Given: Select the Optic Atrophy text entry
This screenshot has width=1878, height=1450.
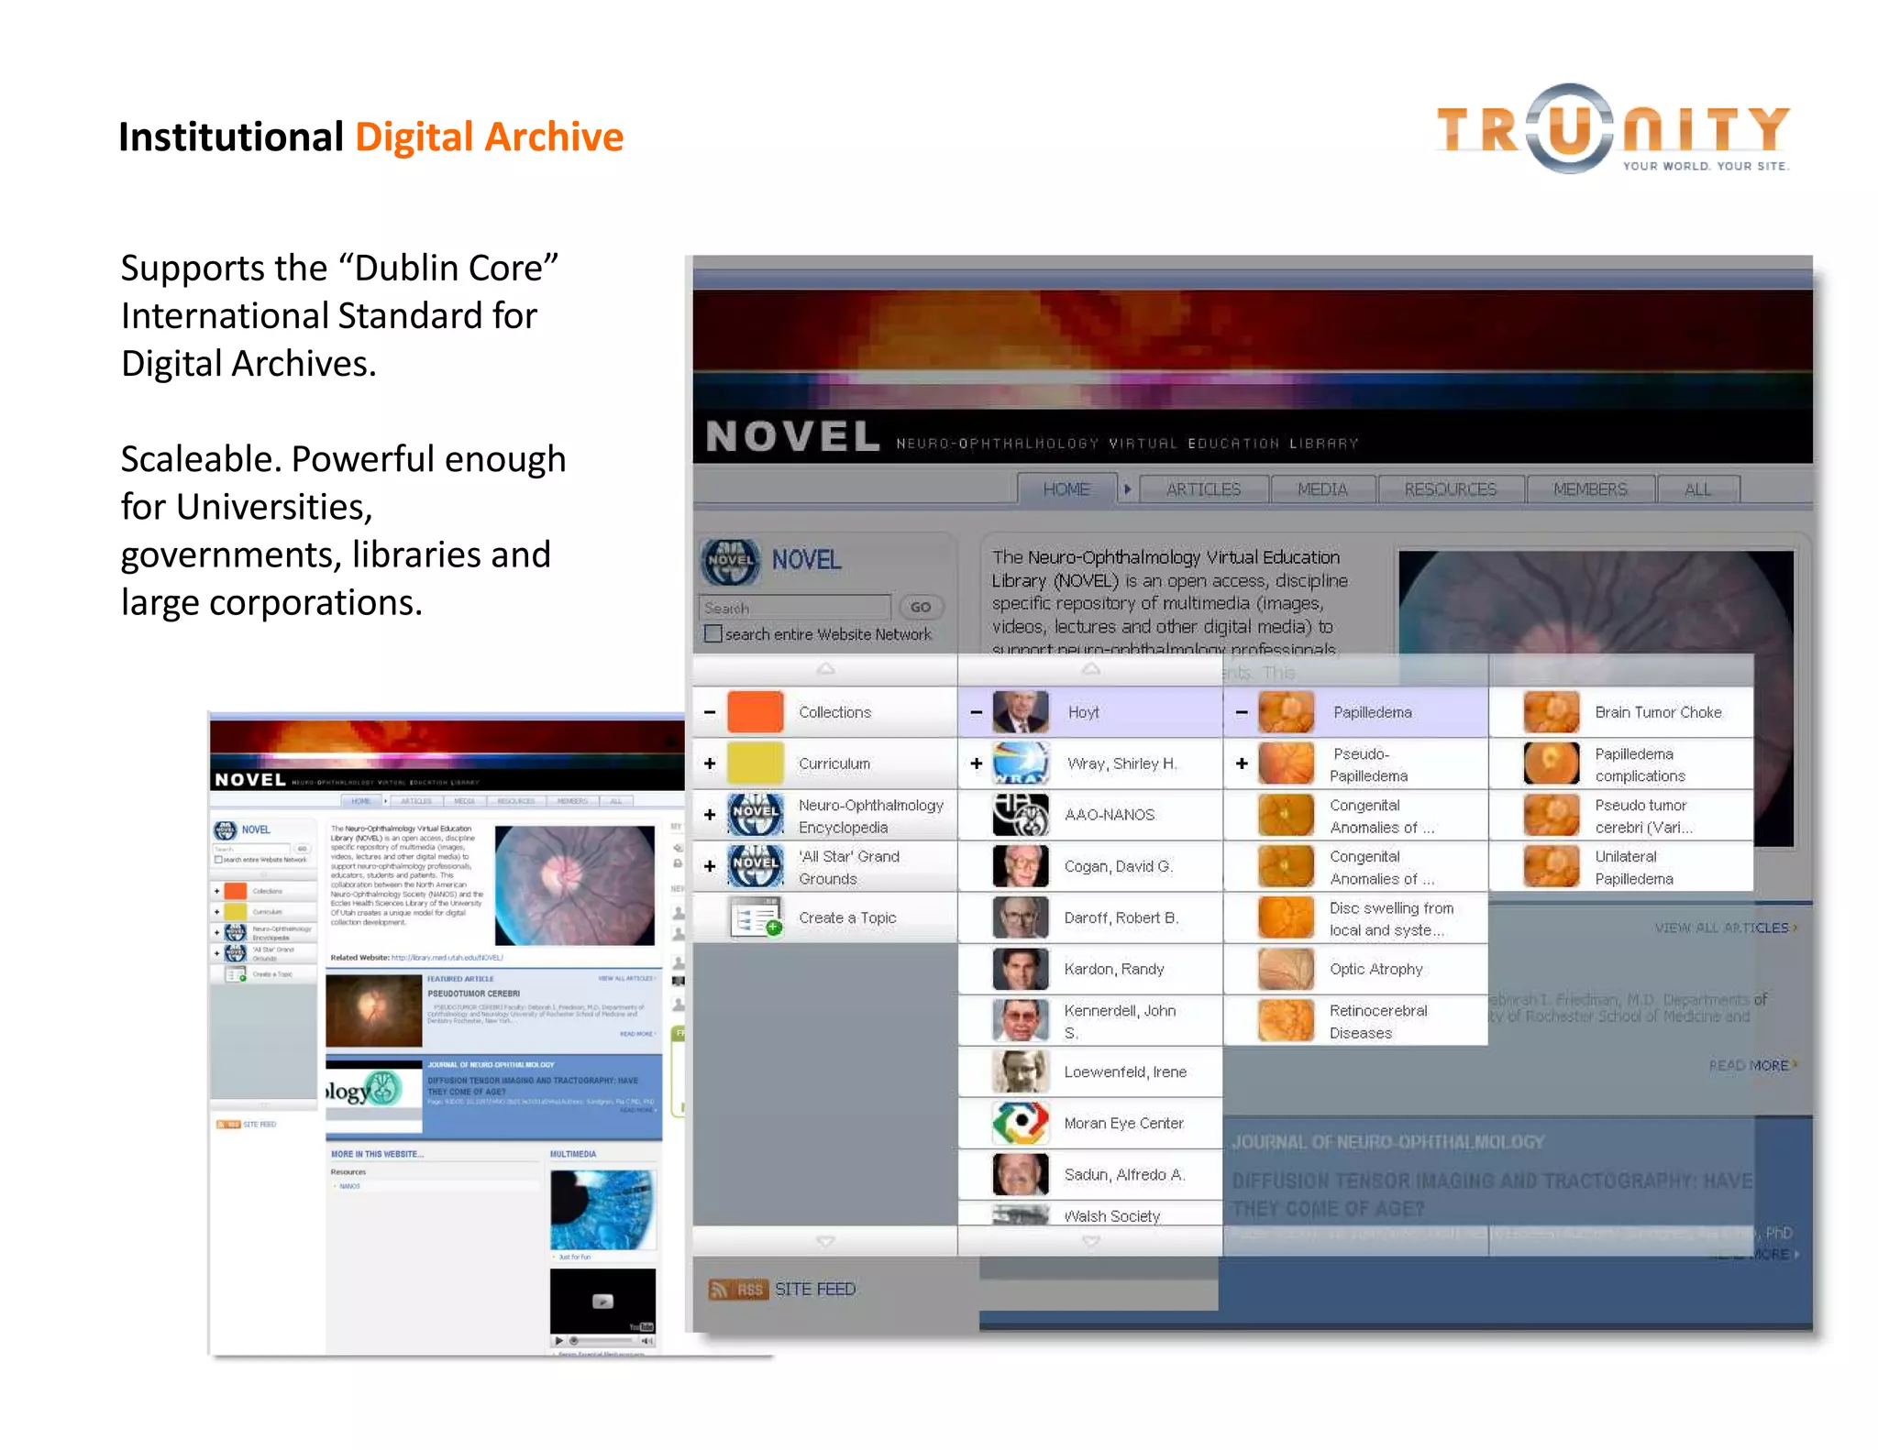Looking at the screenshot, I should pos(1375,969).
